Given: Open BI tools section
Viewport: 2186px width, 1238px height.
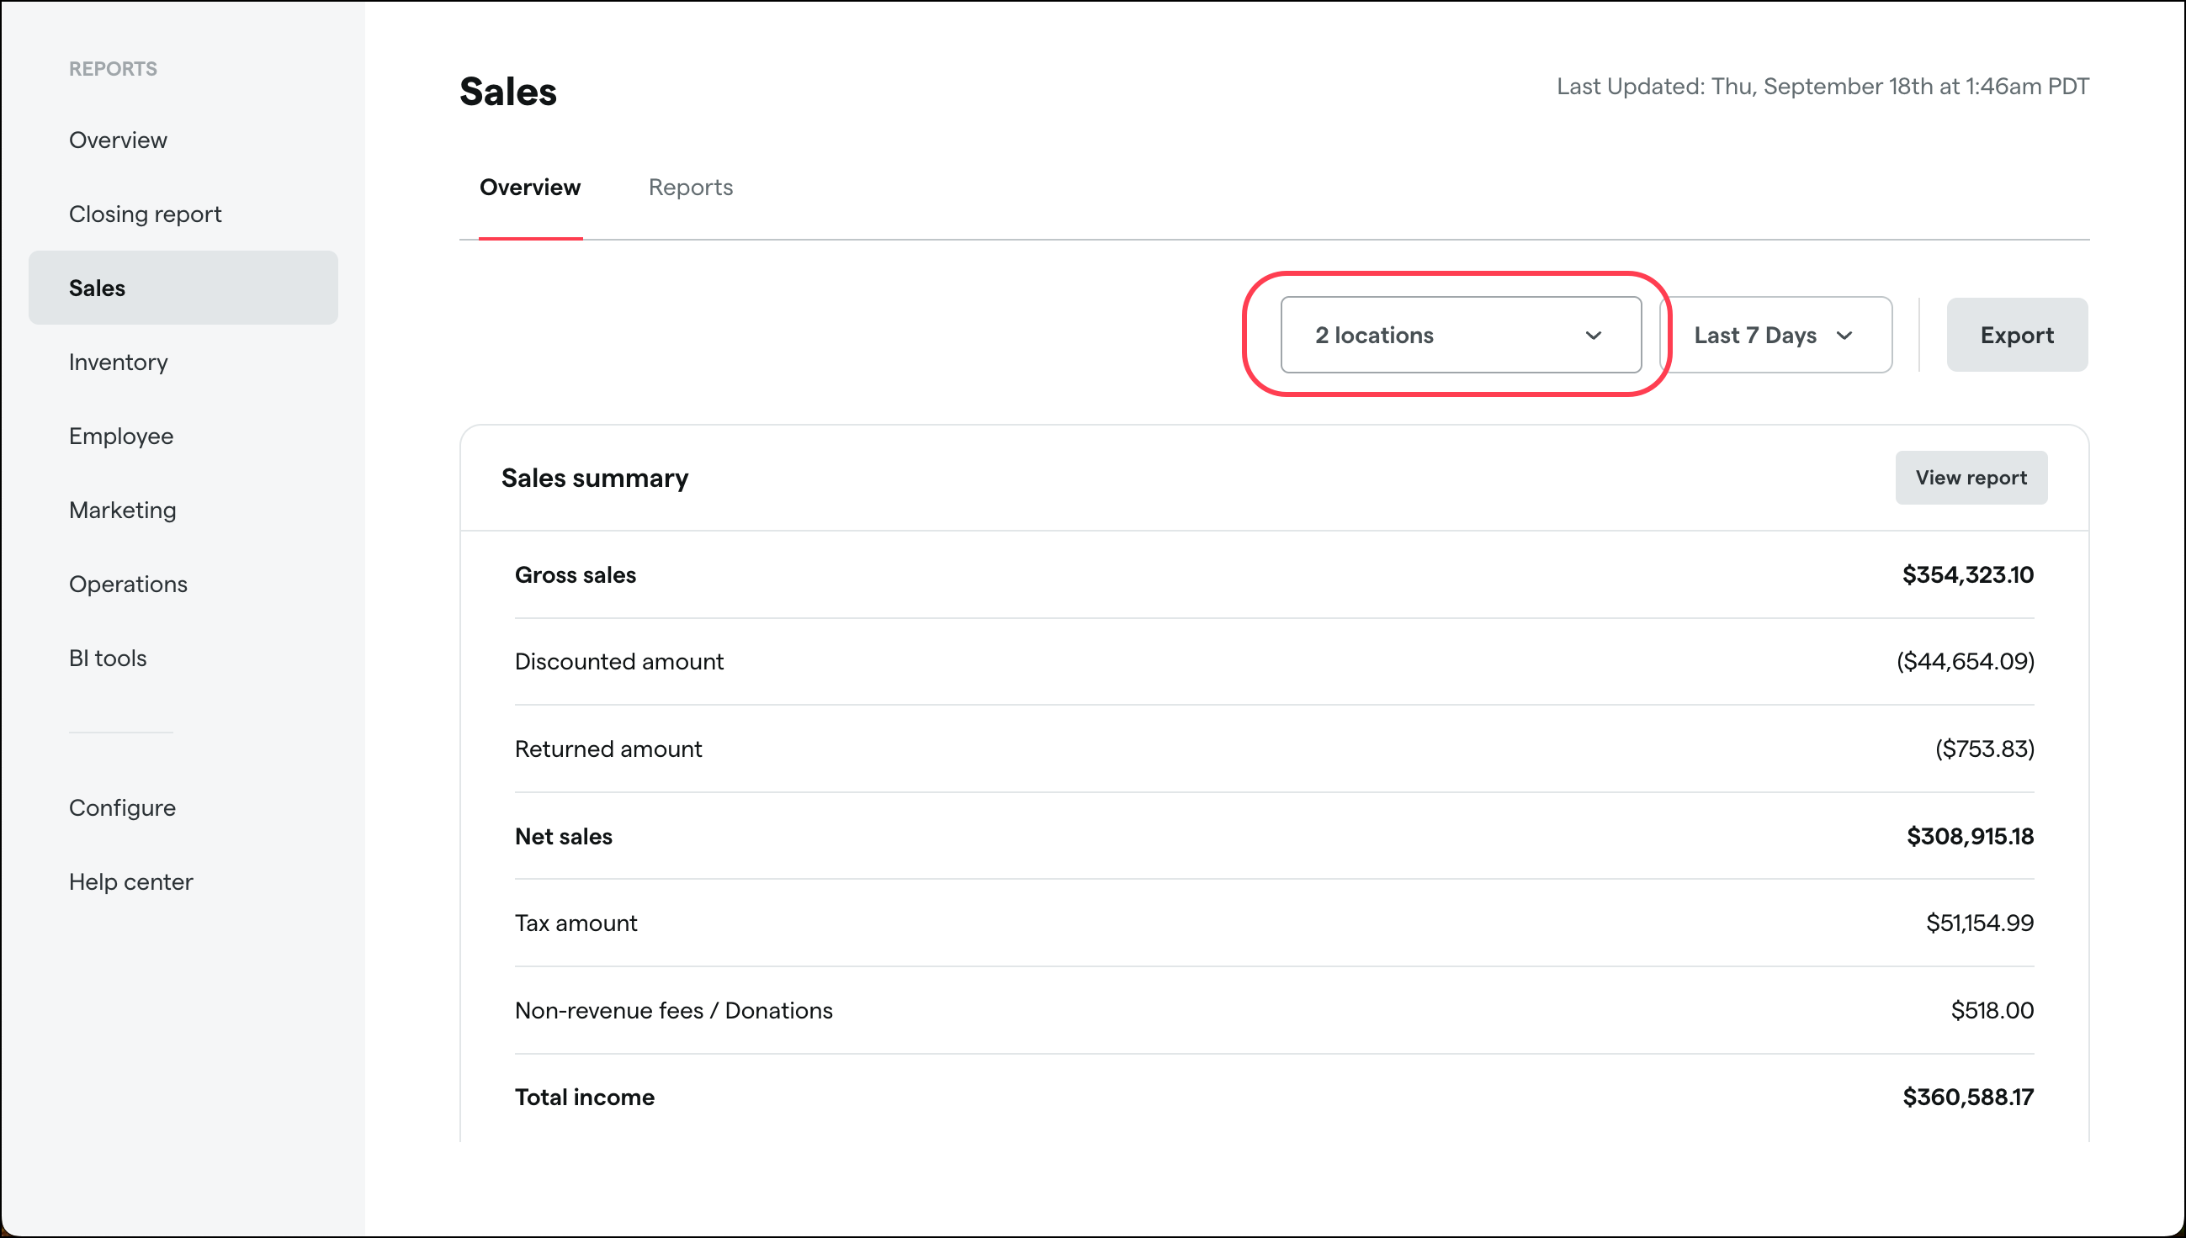Looking at the screenshot, I should [x=107, y=657].
